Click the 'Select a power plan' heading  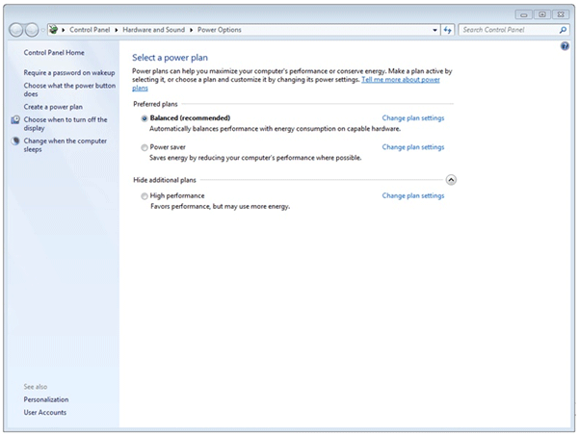coord(170,58)
